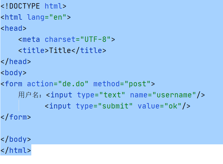
Task: Click the "text" type value
Action: click(112, 95)
